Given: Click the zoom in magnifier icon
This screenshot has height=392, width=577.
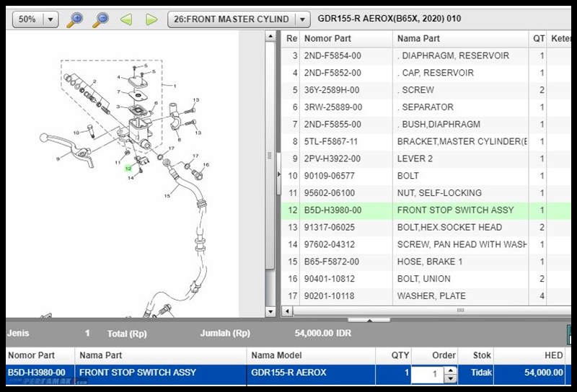Looking at the screenshot, I should click(x=75, y=19).
